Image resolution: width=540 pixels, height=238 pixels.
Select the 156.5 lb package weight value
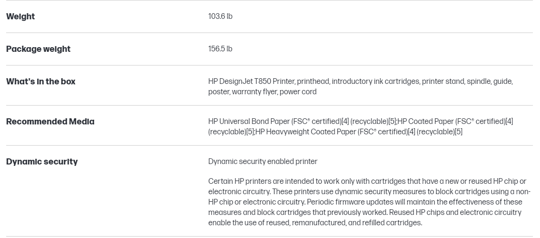click(220, 49)
